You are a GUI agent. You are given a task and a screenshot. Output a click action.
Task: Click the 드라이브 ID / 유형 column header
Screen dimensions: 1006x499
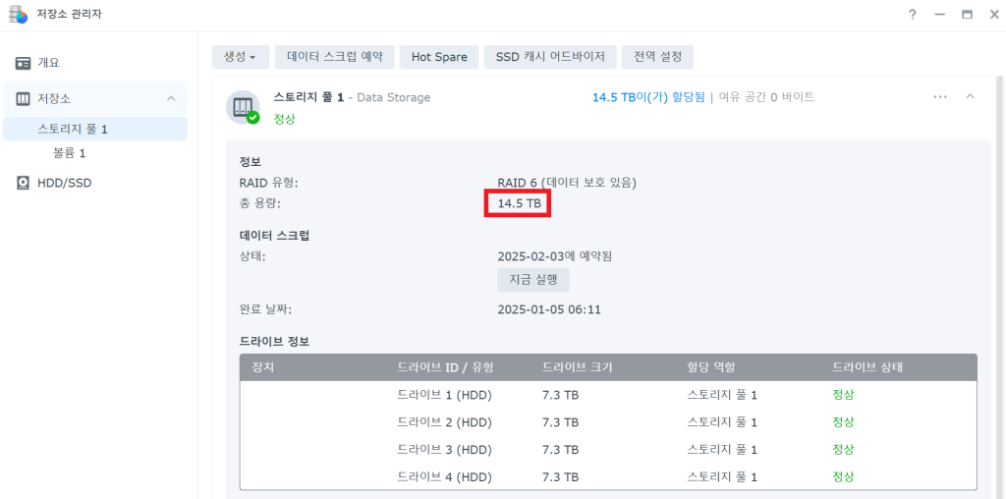(x=445, y=367)
